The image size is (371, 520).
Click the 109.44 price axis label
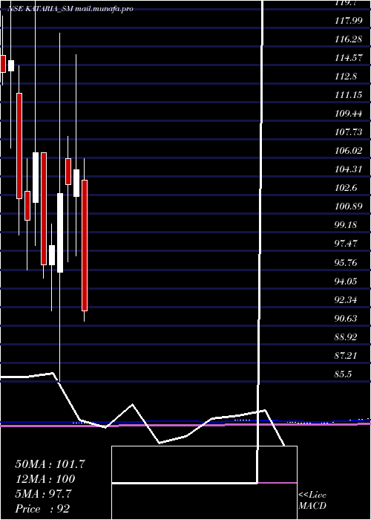[x=349, y=114]
